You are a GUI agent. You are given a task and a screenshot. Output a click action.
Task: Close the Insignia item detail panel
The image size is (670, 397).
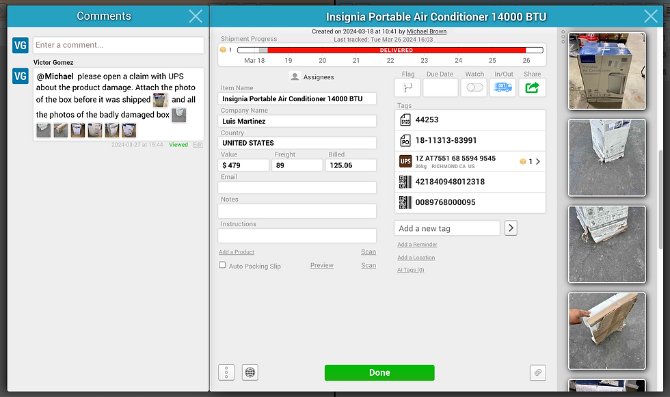coord(651,16)
